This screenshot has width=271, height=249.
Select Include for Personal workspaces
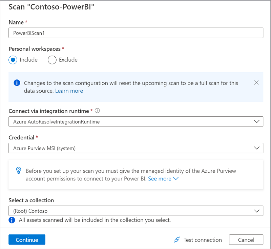[12, 60]
